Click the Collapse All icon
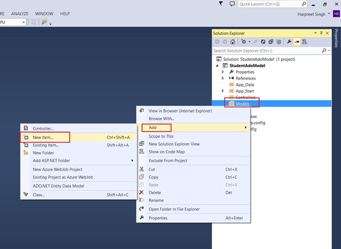Screen dimensions: 341x249 point(271,41)
